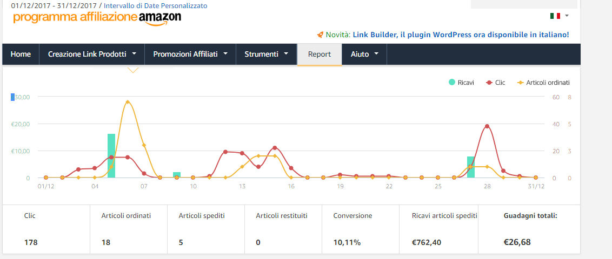This screenshot has height=259, width=612.
Task: Click the €20,00 axis label
Action: click(x=21, y=124)
